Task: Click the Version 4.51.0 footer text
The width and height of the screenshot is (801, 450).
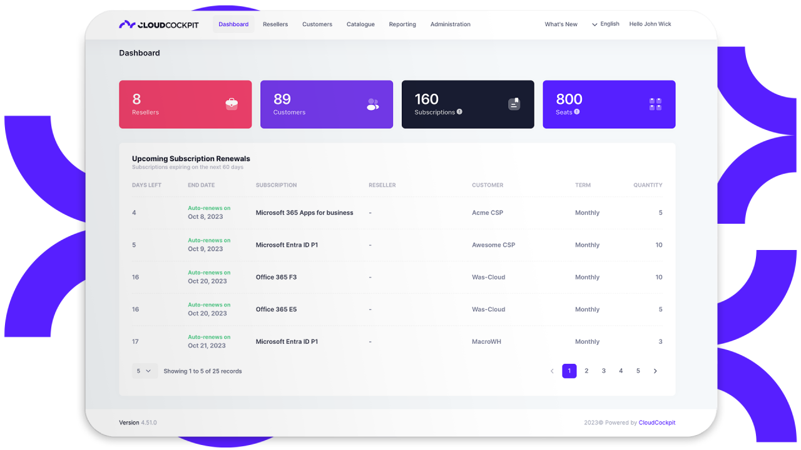Action: click(138, 423)
